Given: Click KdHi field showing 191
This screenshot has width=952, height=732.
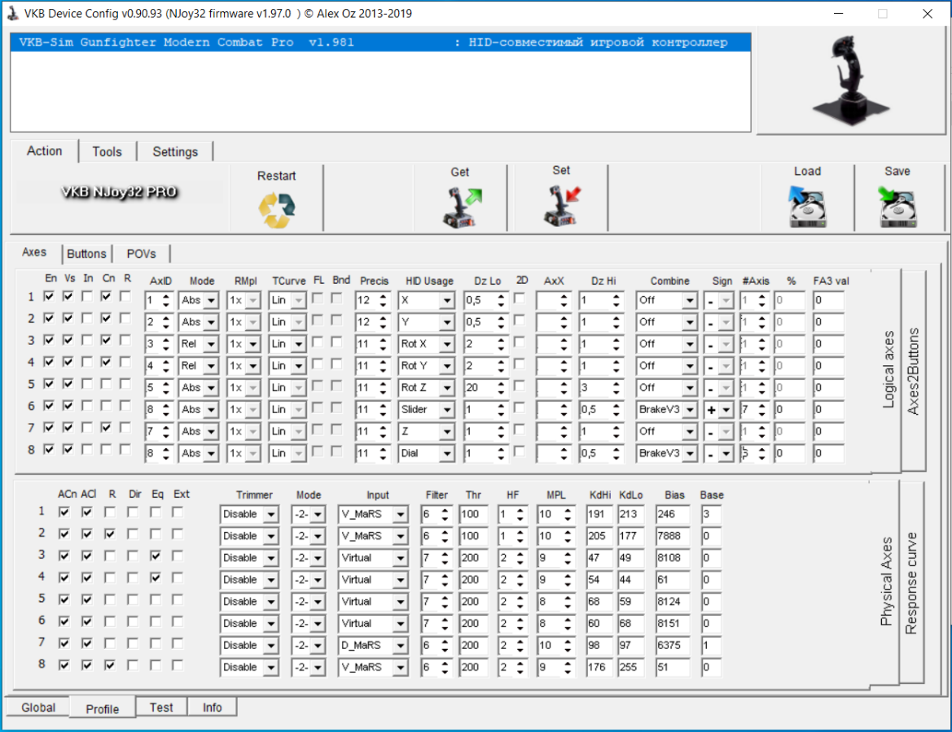Looking at the screenshot, I should (598, 514).
